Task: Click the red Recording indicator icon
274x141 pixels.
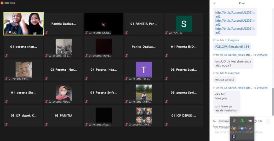Action: tap(2, 3)
